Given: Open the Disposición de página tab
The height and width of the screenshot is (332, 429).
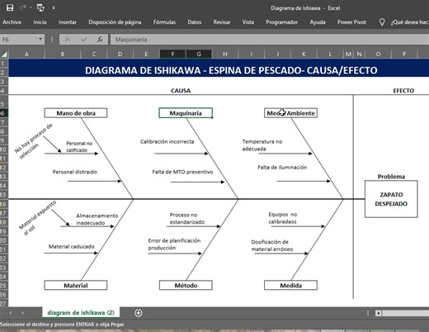Looking at the screenshot, I should pos(115,22).
